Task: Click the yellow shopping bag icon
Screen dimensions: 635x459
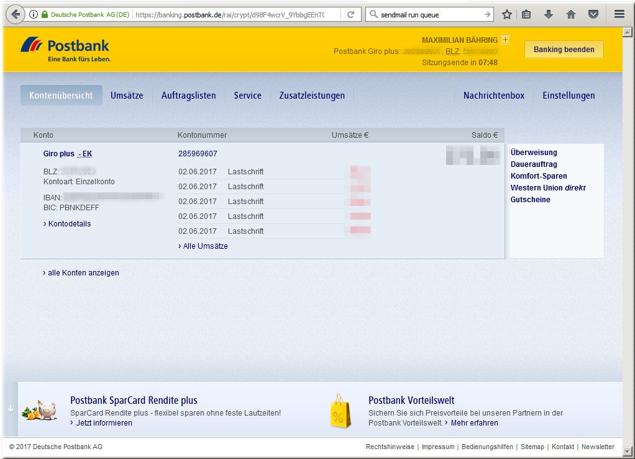Action: pos(340,411)
